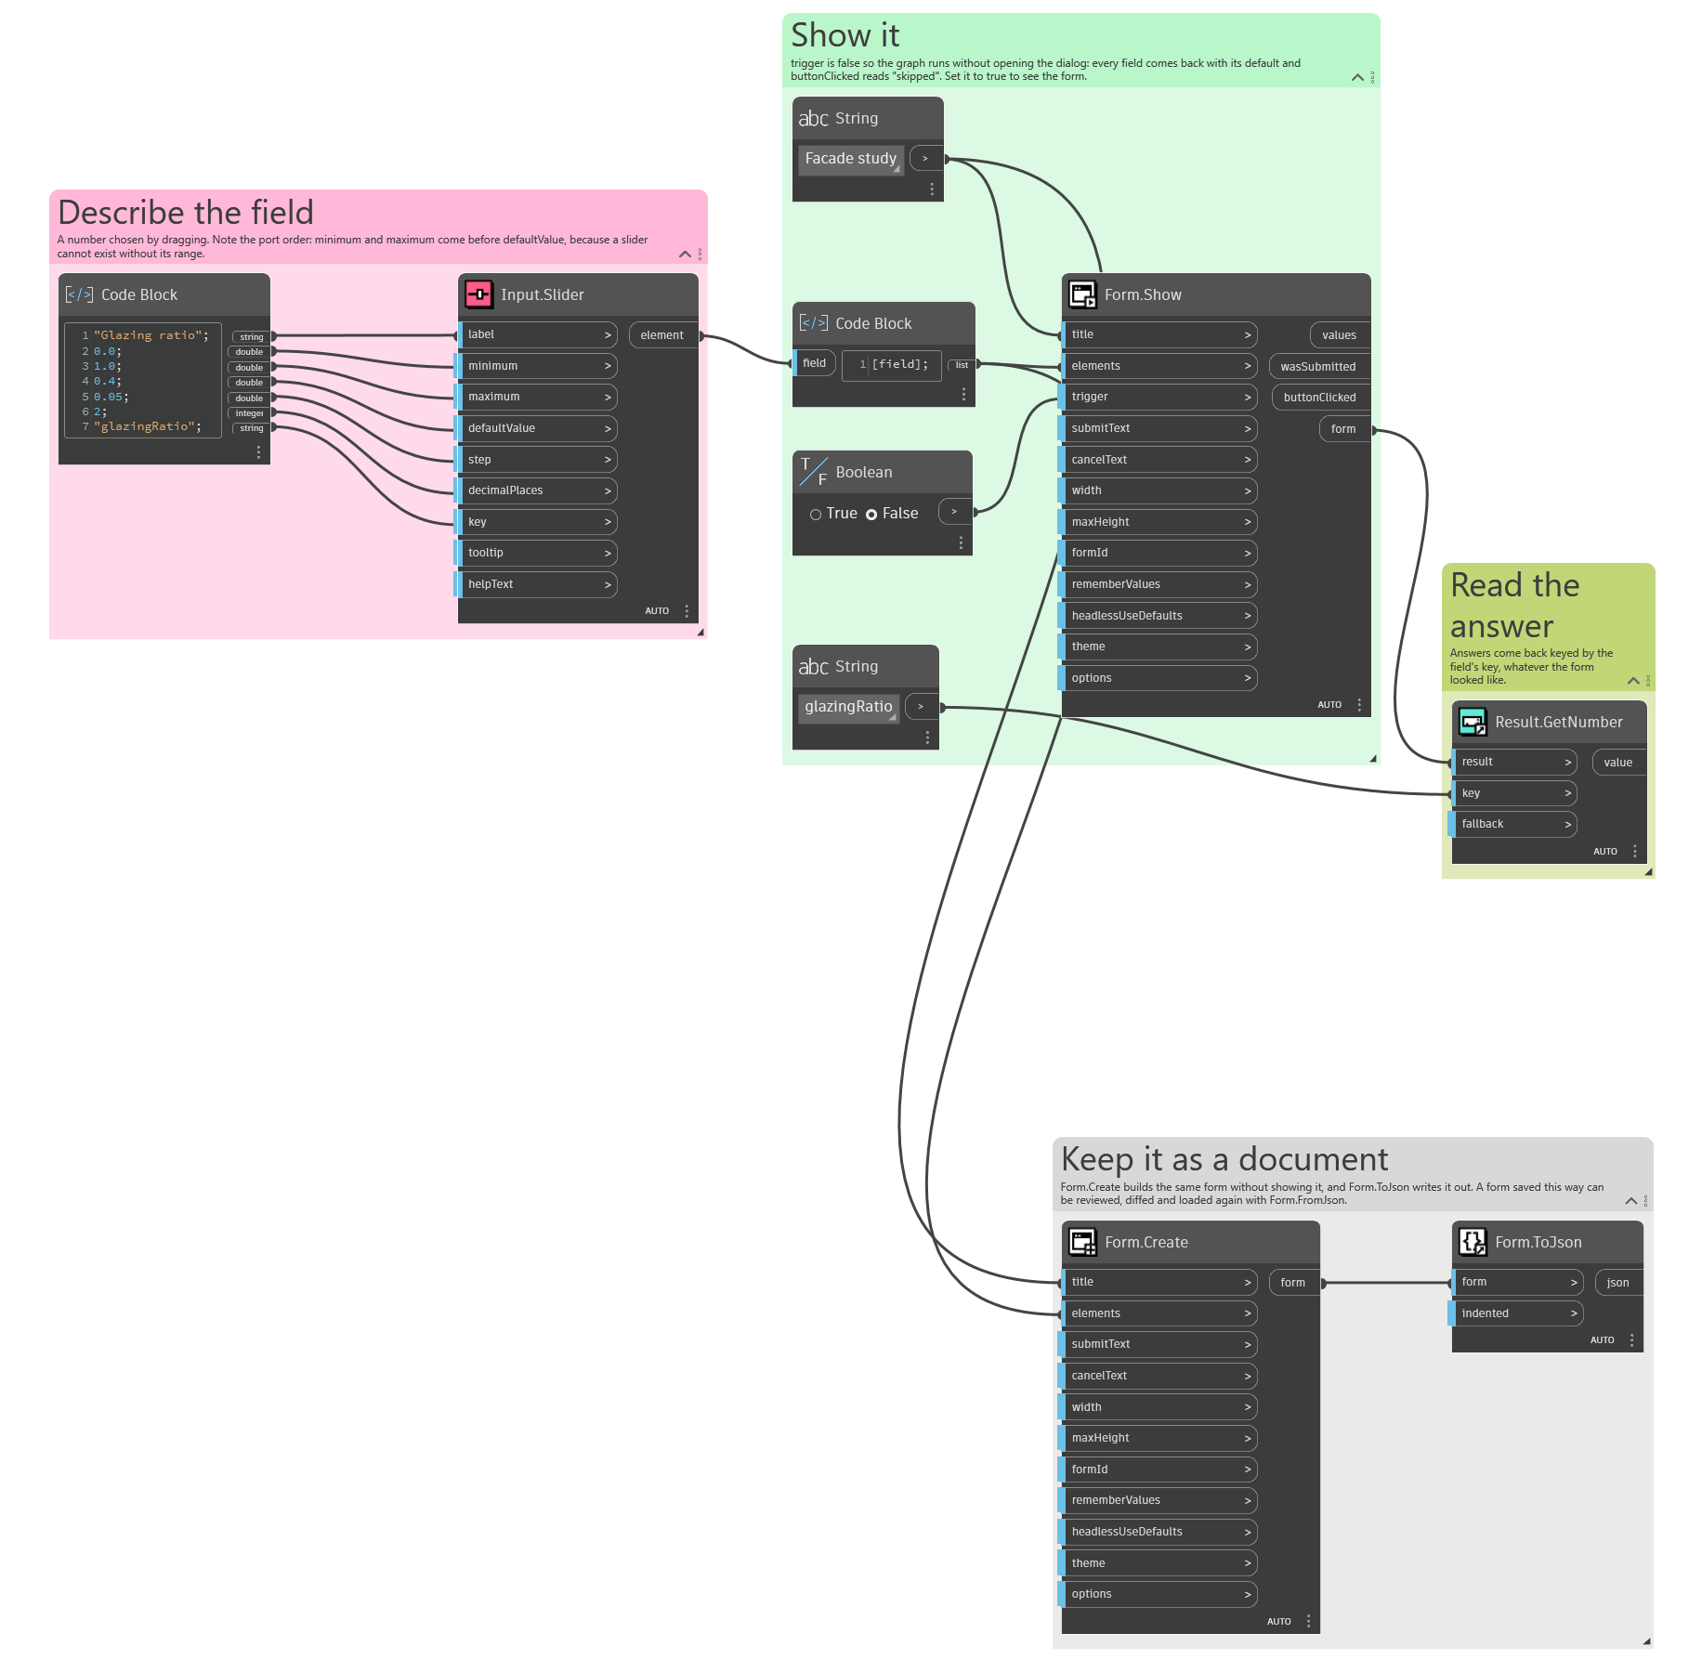
Task: Click the decimalPlaces input port on Input.Slider
Action: [536, 490]
